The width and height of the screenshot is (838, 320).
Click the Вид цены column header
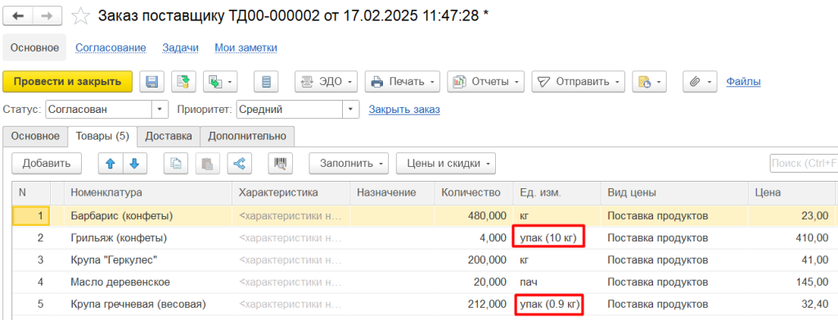click(x=674, y=193)
